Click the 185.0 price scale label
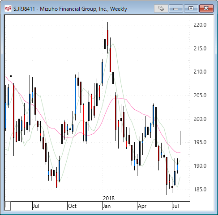218x215 pixels. [200, 190]
